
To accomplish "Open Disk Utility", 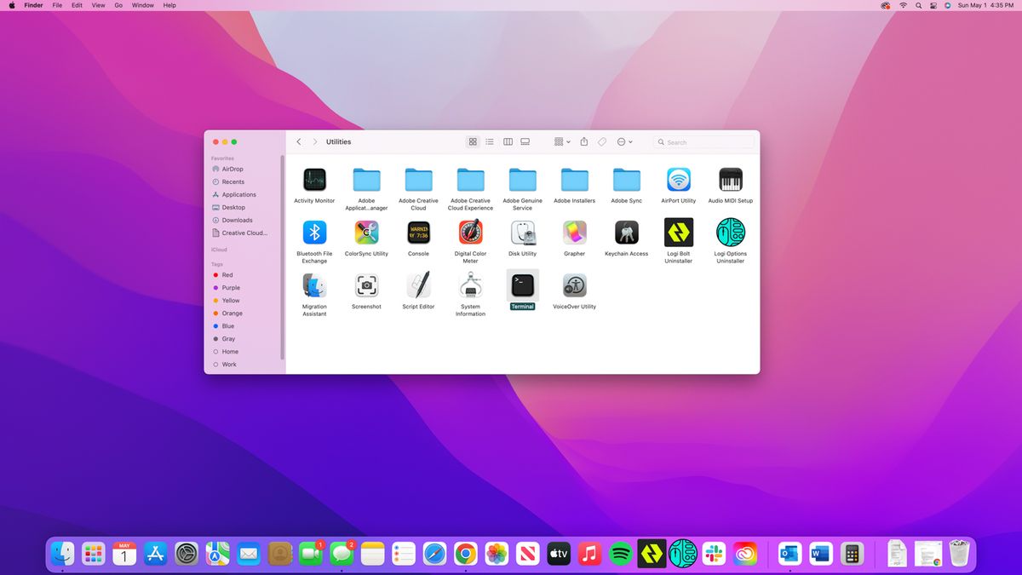I will pos(522,232).
